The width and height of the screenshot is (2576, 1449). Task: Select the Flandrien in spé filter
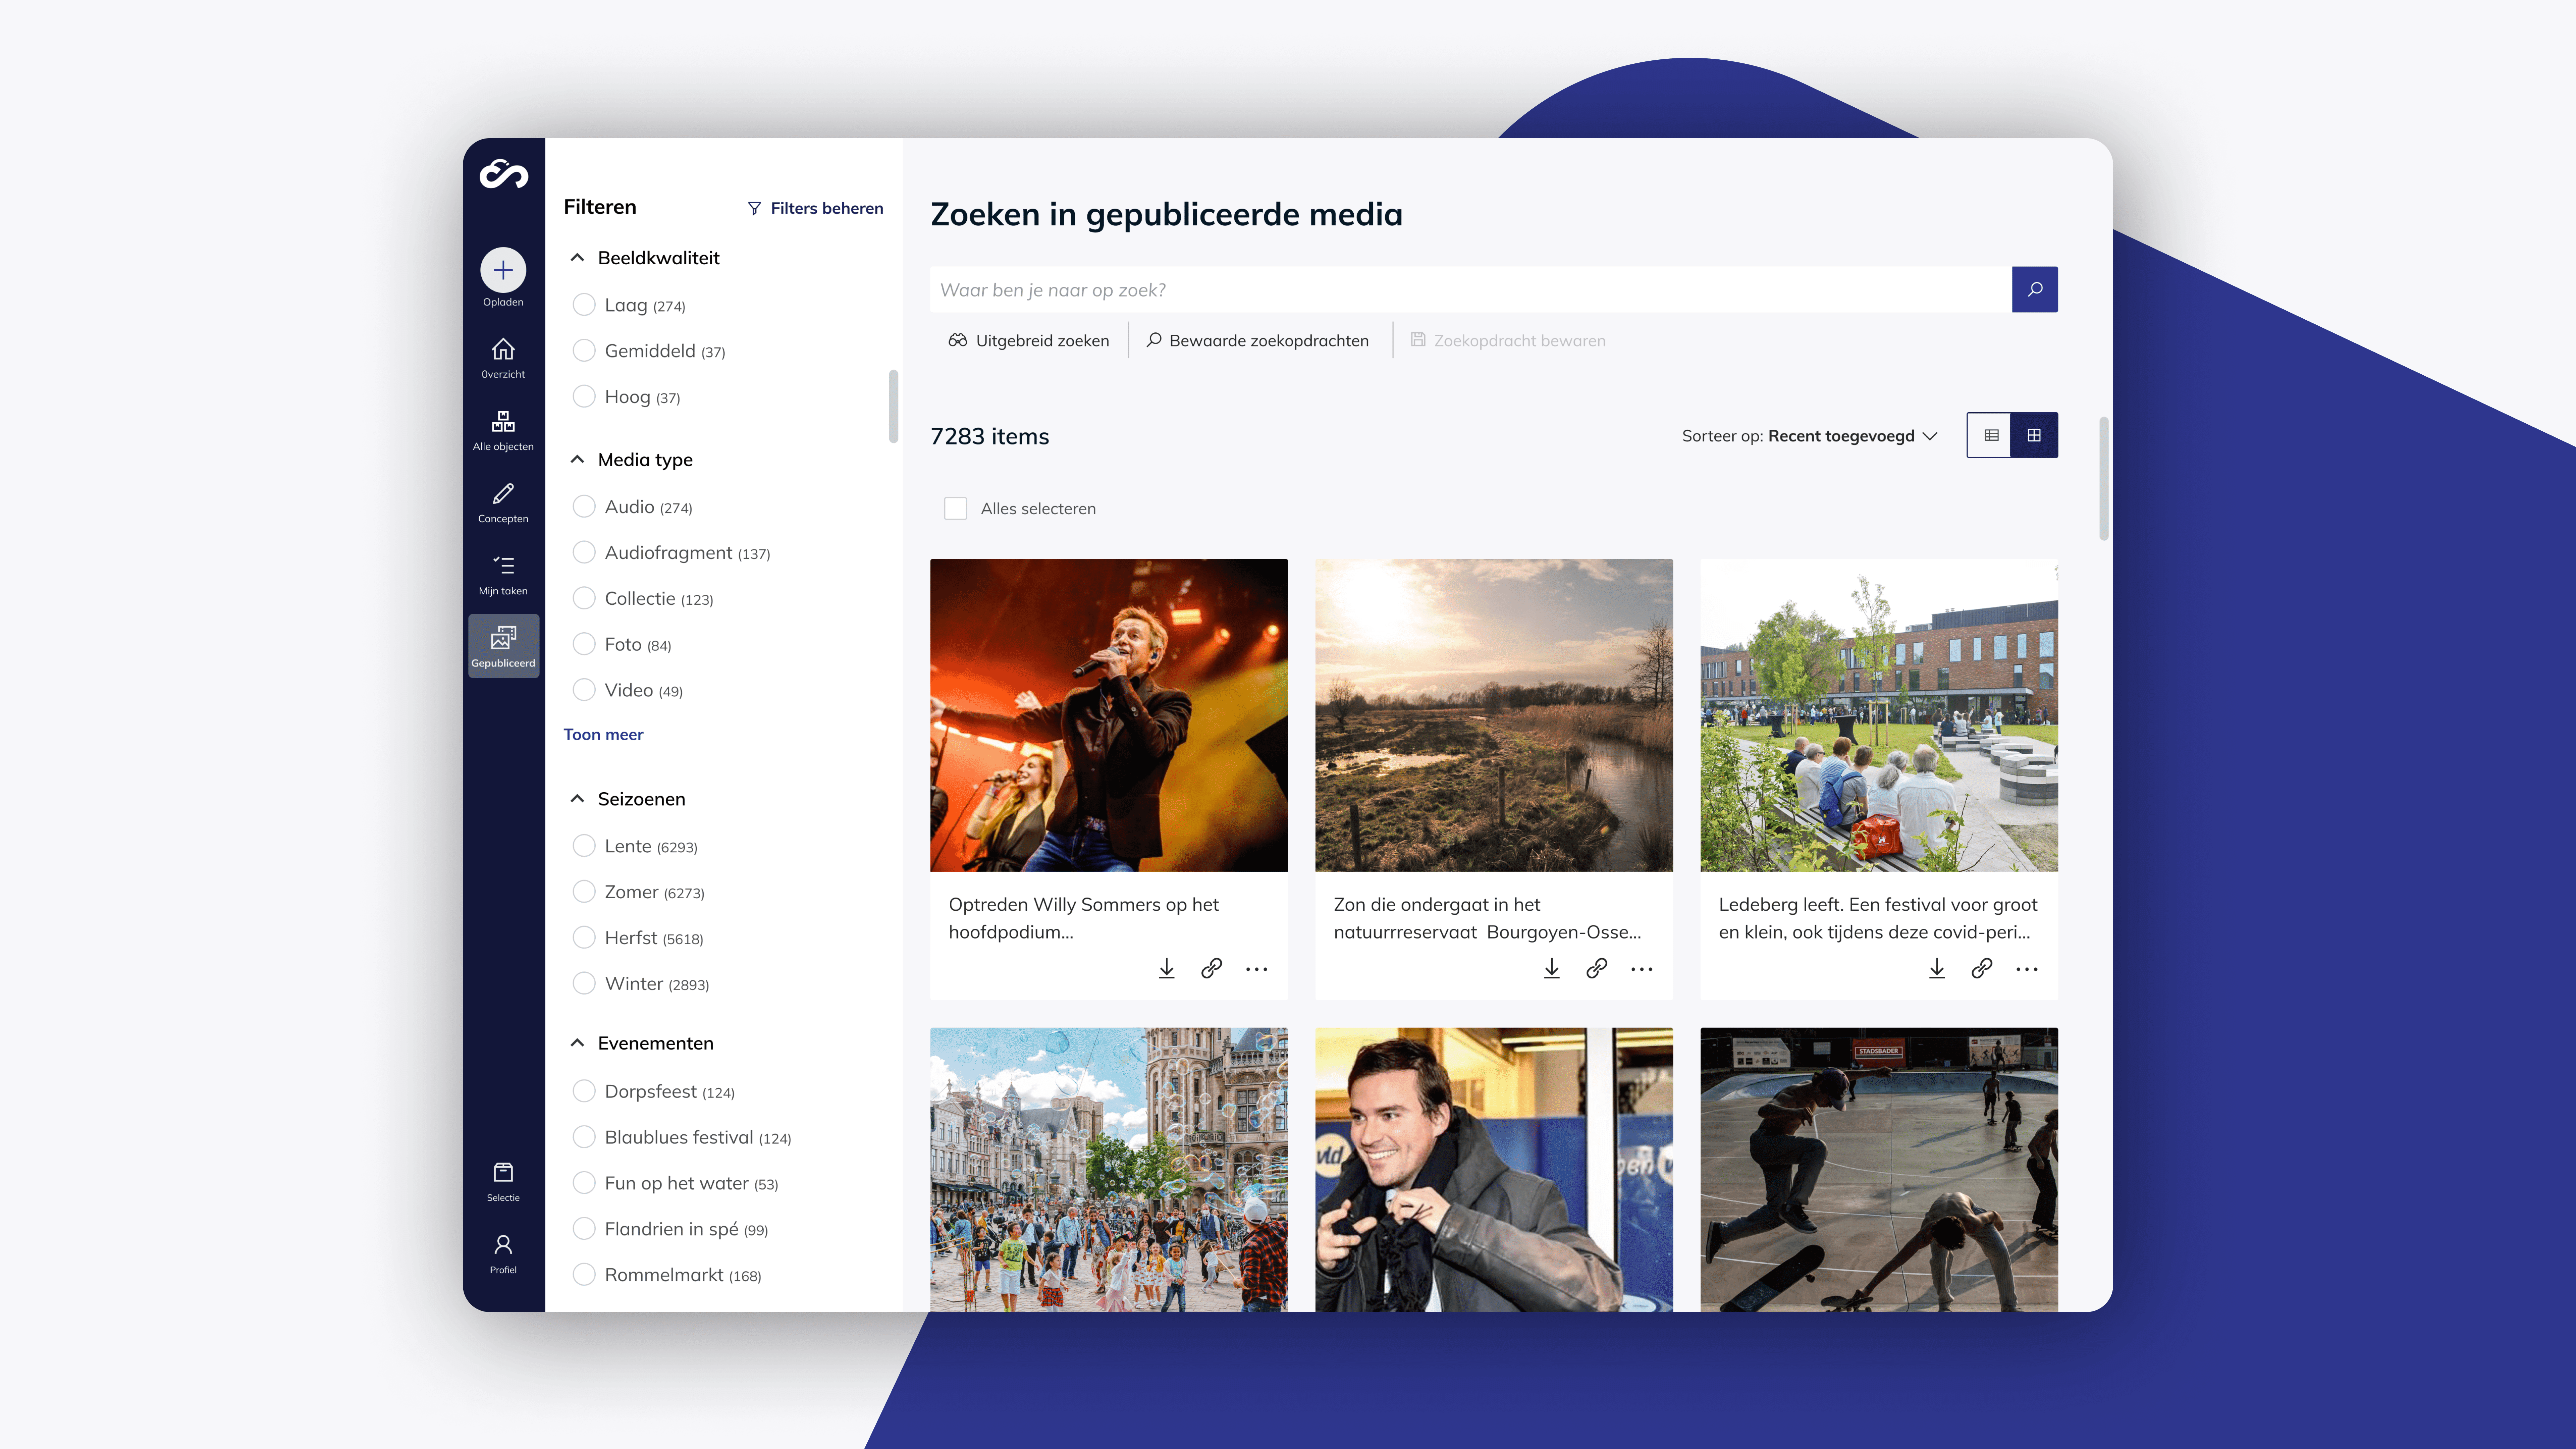[x=584, y=1229]
